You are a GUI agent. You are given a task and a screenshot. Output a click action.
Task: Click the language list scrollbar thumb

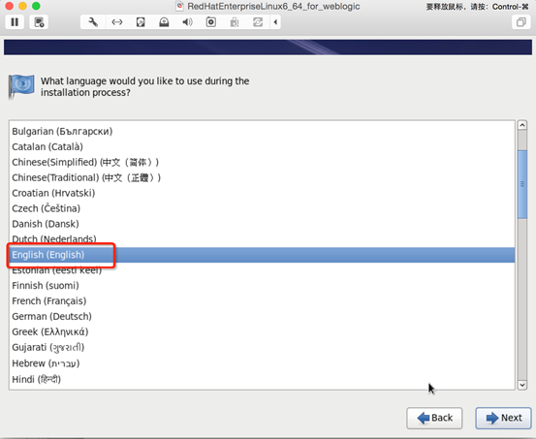tap(522, 184)
